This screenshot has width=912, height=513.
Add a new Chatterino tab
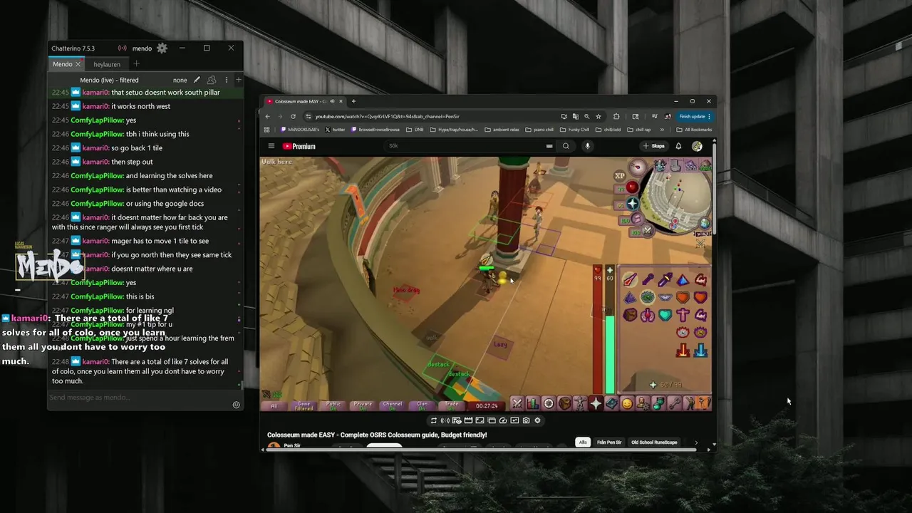pos(136,64)
